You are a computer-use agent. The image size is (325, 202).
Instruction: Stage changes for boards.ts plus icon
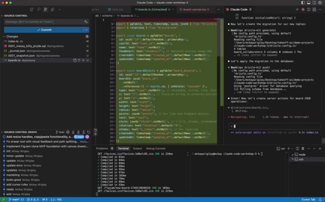point(83,61)
